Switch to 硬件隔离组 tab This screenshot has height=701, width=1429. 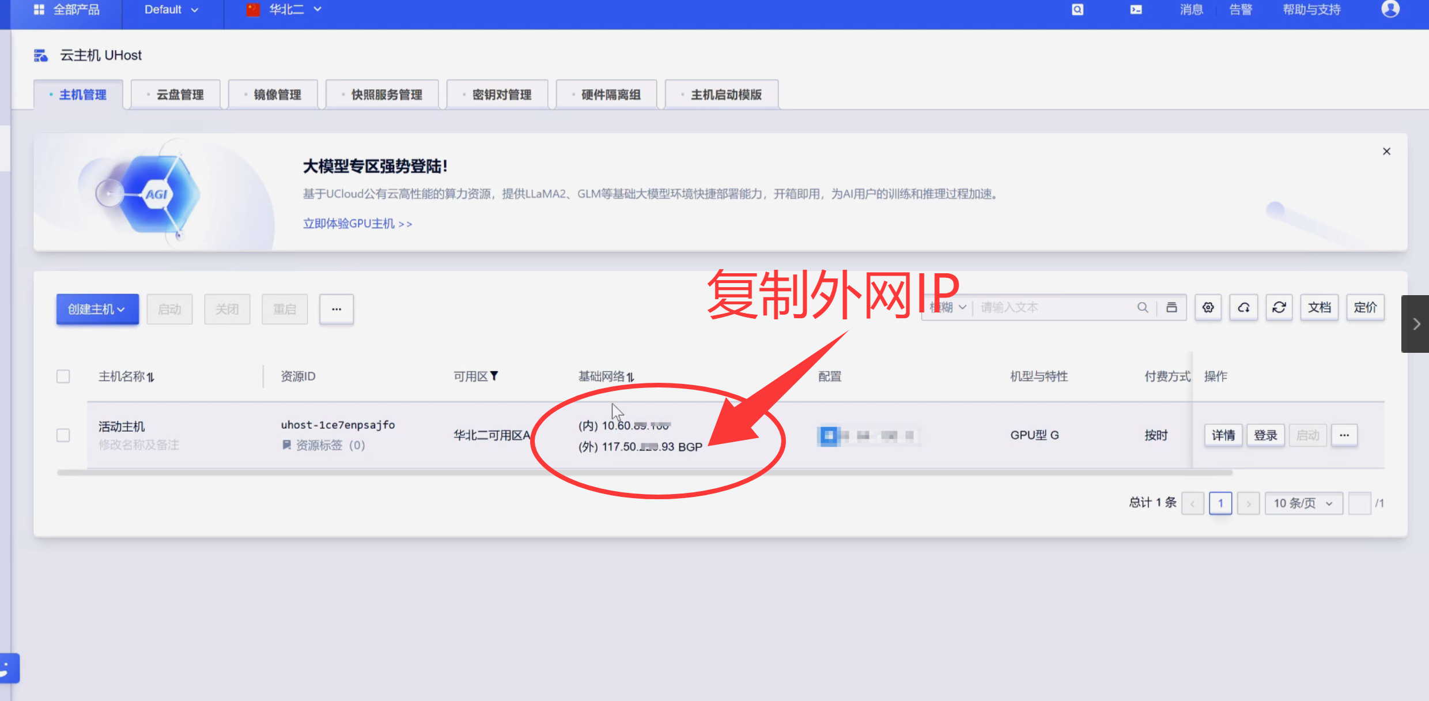tap(606, 95)
